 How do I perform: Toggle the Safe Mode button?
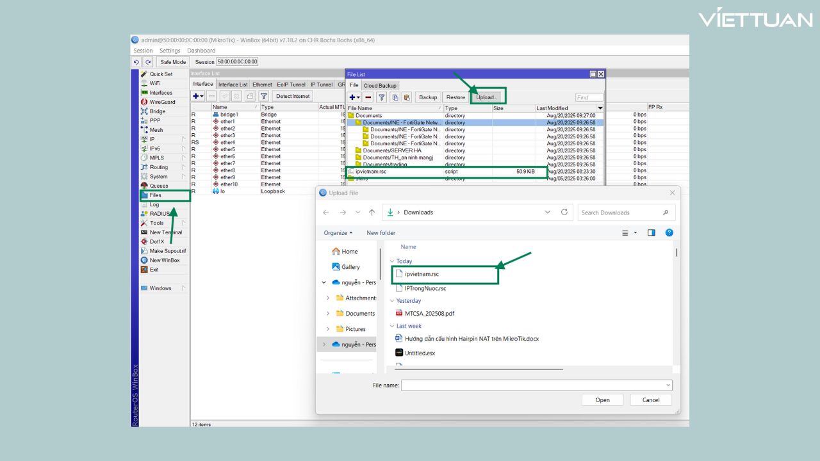point(173,62)
